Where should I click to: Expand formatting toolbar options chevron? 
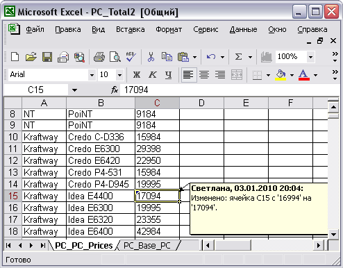(x=335, y=75)
